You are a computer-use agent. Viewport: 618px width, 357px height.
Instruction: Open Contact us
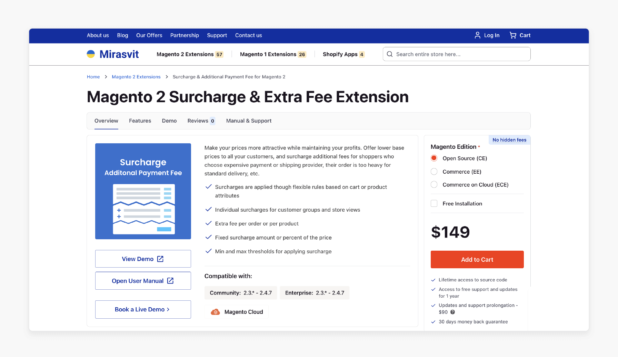249,35
